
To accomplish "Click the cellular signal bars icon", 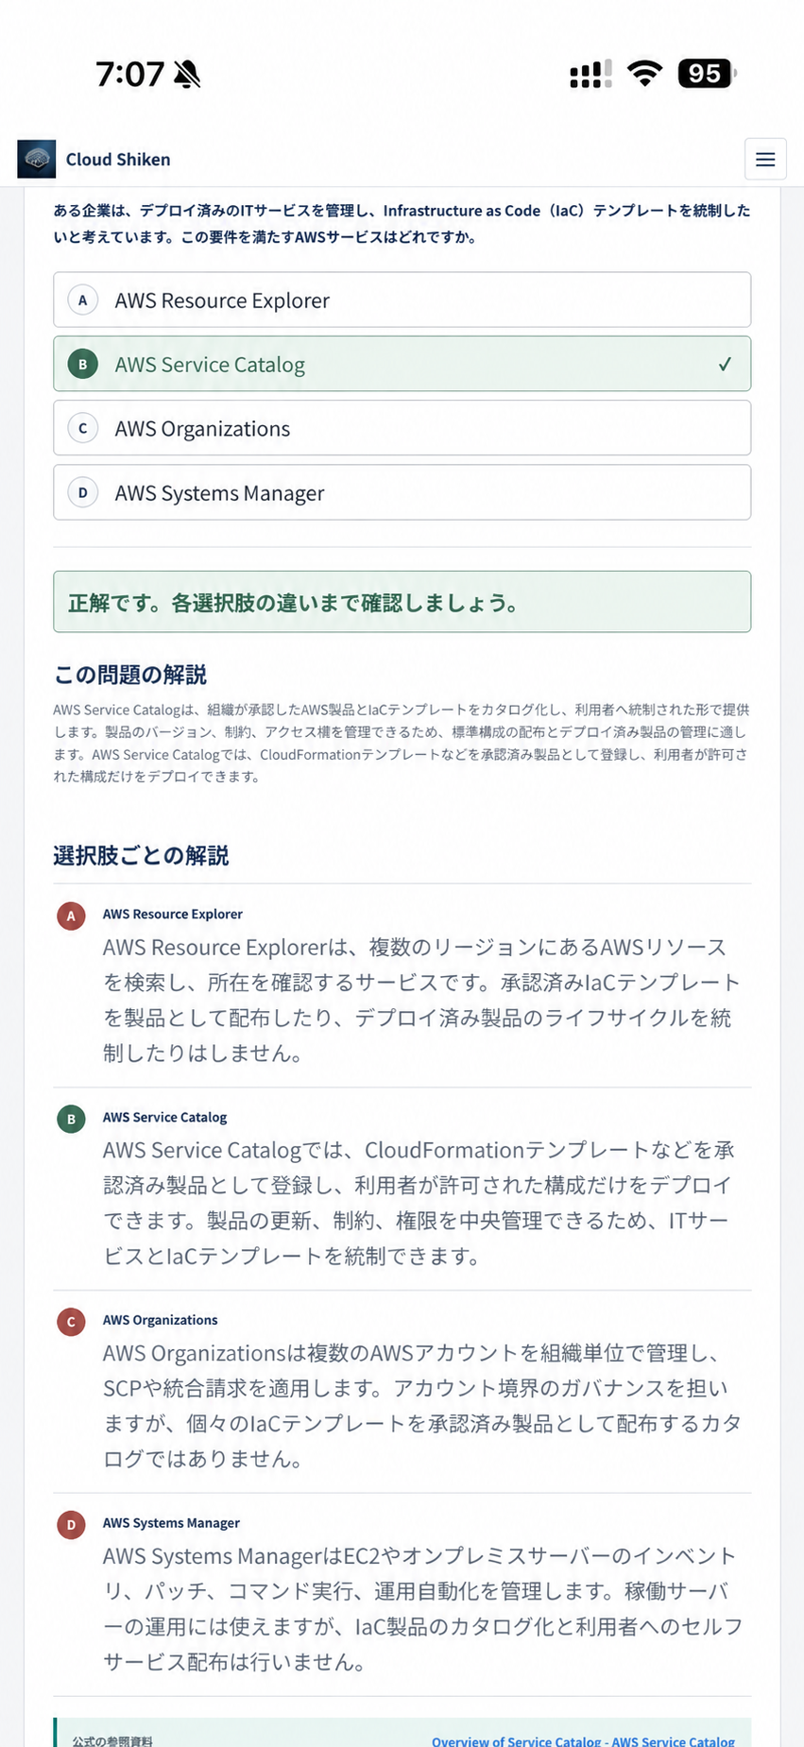I will pos(590,74).
